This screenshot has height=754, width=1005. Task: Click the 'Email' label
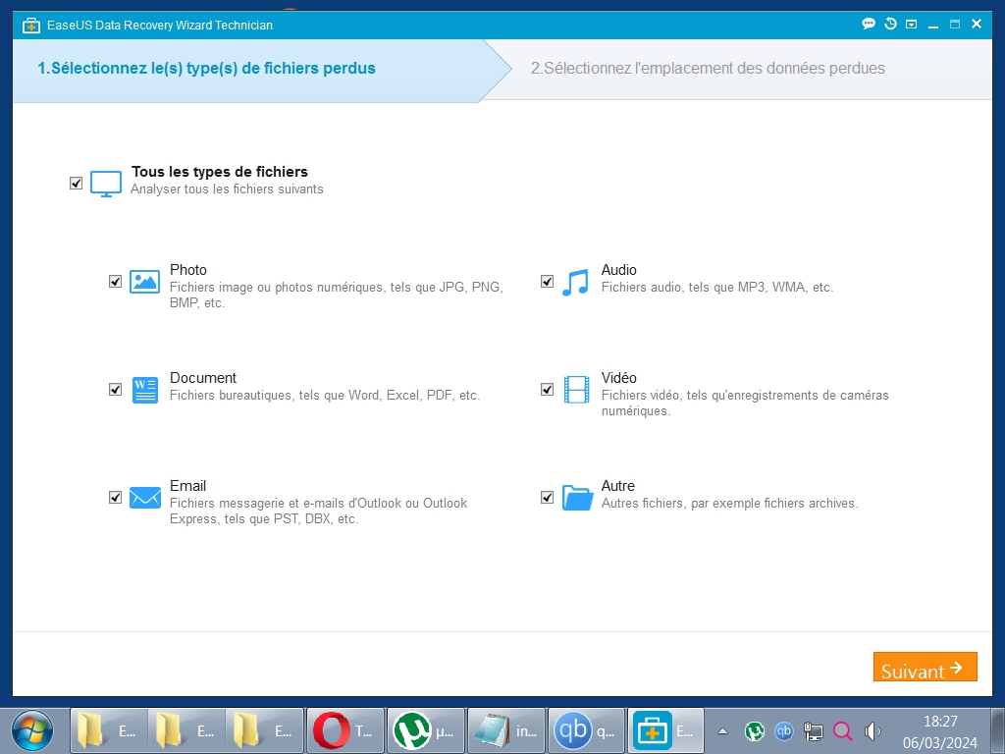tap(187, 486)
